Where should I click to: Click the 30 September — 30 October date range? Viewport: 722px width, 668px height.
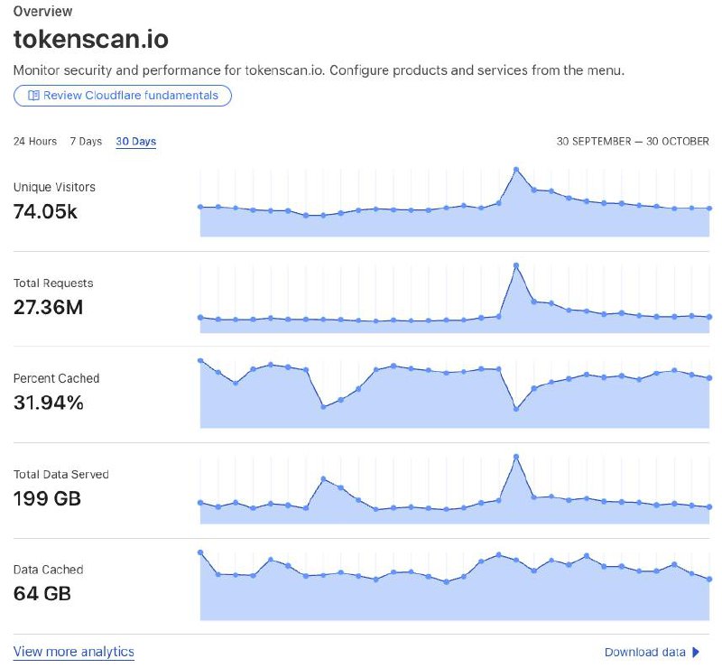pos(633,142)
